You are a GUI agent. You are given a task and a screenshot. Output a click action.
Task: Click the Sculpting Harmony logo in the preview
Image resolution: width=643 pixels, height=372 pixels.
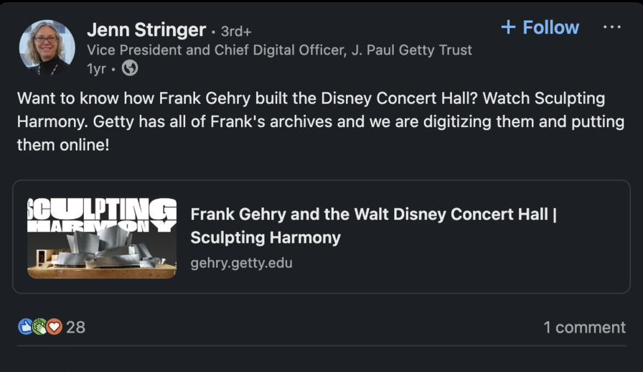pyautogui.click(x=102, y=214)
